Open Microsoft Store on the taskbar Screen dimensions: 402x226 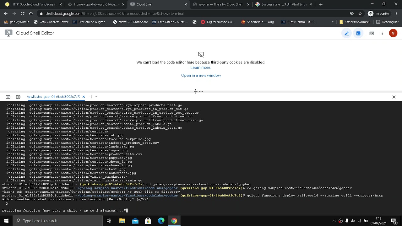(x=148, y=221)
